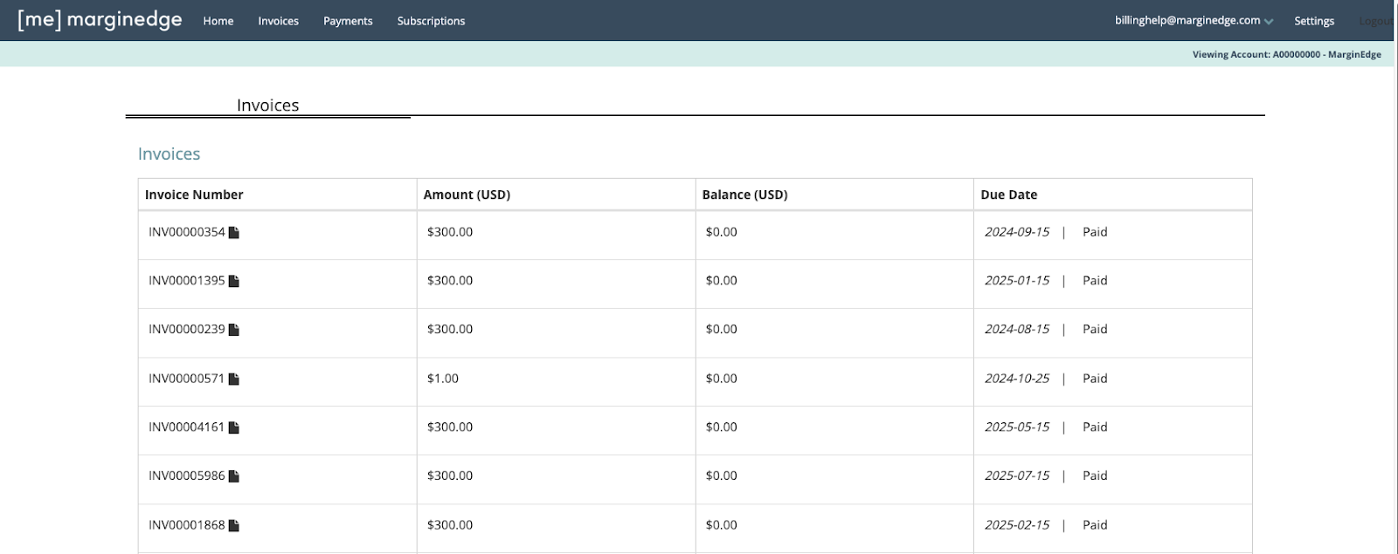The width and height of the screenshot is (1398, 554).
Task: Click invoice number INV00000354 text
Action: coord(186,232)
